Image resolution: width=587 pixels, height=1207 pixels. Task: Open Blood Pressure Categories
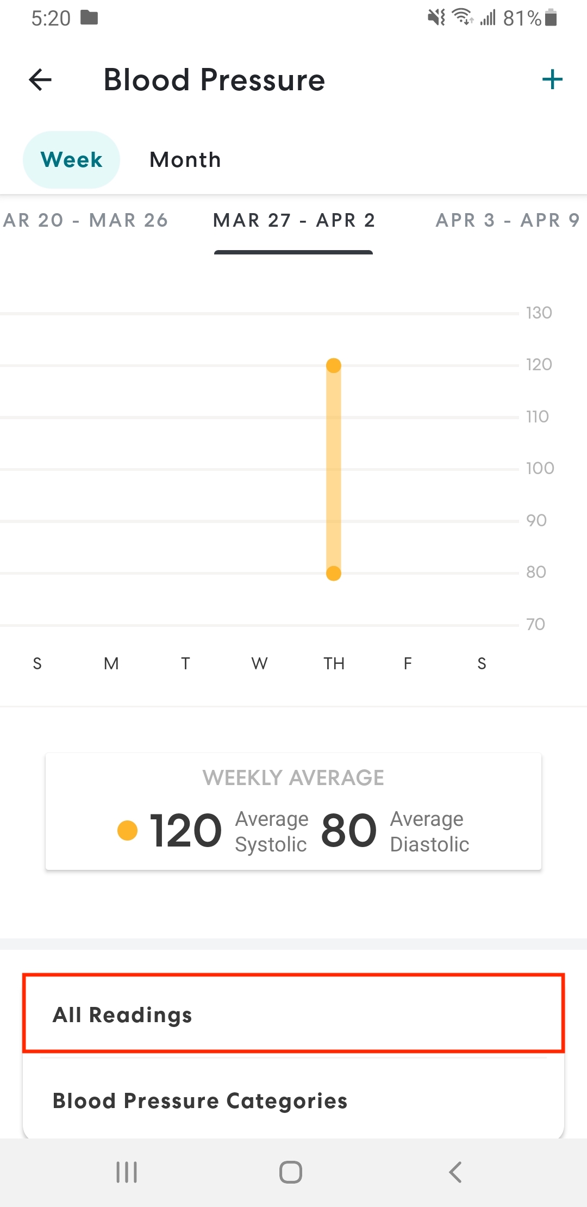pos(293,1100)
